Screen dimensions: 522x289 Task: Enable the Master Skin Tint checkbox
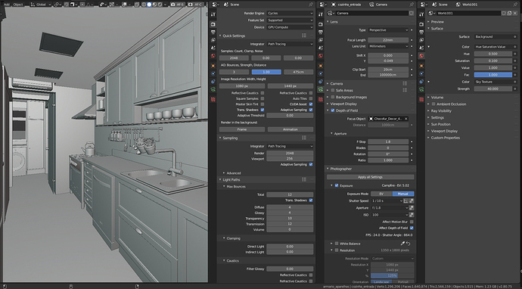pyautogui.click(x=263, y=104)
